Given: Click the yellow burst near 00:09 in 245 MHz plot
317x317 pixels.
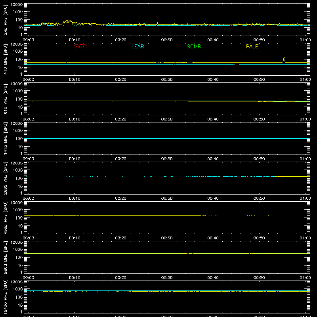Looking at the screenshot, I should point(67,22).
